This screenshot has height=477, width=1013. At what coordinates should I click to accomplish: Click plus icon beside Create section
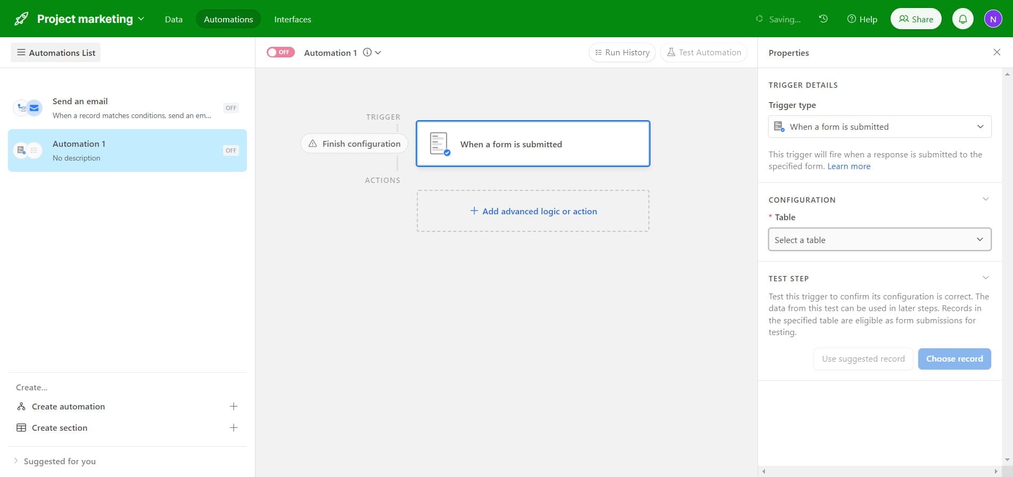click(x=233, y=428)
